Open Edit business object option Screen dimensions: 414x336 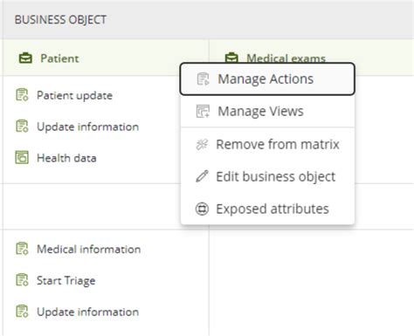tap(267, 176)
